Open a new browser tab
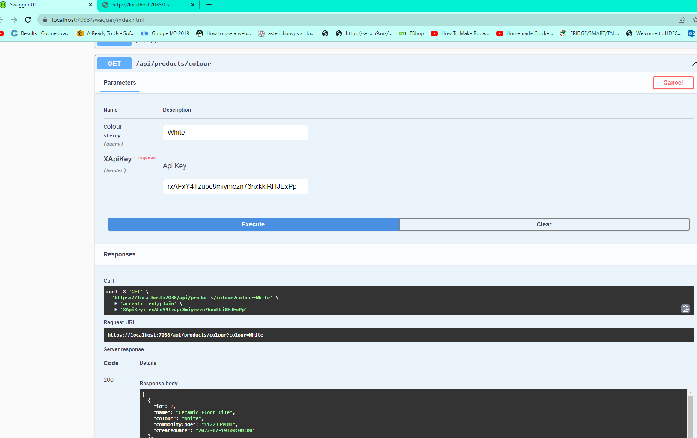697x438 pixels. click(x=209, y=5)
